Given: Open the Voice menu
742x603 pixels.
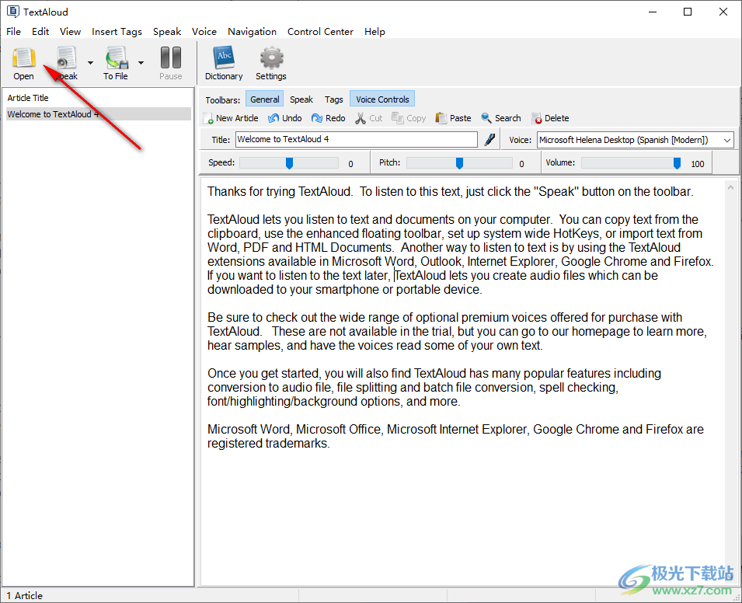Looking at the screenshot, I should click(204, 32).
